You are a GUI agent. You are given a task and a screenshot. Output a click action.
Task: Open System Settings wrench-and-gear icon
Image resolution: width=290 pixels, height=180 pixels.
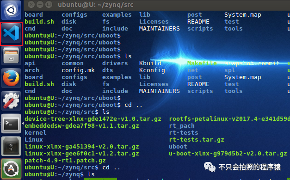pyautogui.click(x=11, y=101)
